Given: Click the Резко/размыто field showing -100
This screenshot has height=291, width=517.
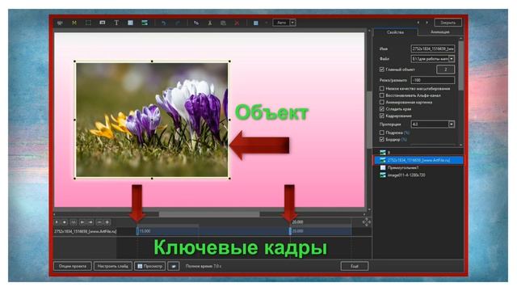Looking at the screenshot, I should (x=433, y=80).
